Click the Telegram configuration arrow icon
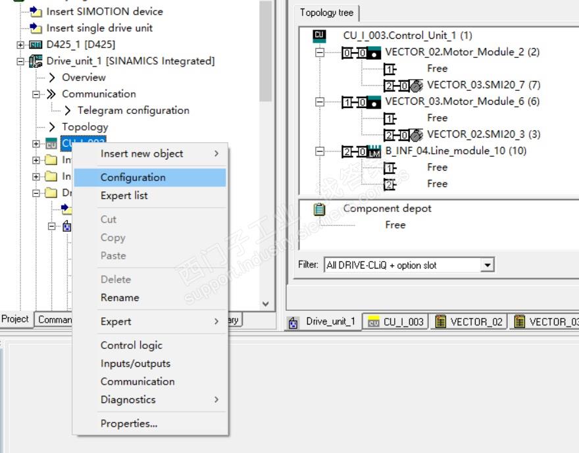The image size is (579, 453). [x=67, y=110]
